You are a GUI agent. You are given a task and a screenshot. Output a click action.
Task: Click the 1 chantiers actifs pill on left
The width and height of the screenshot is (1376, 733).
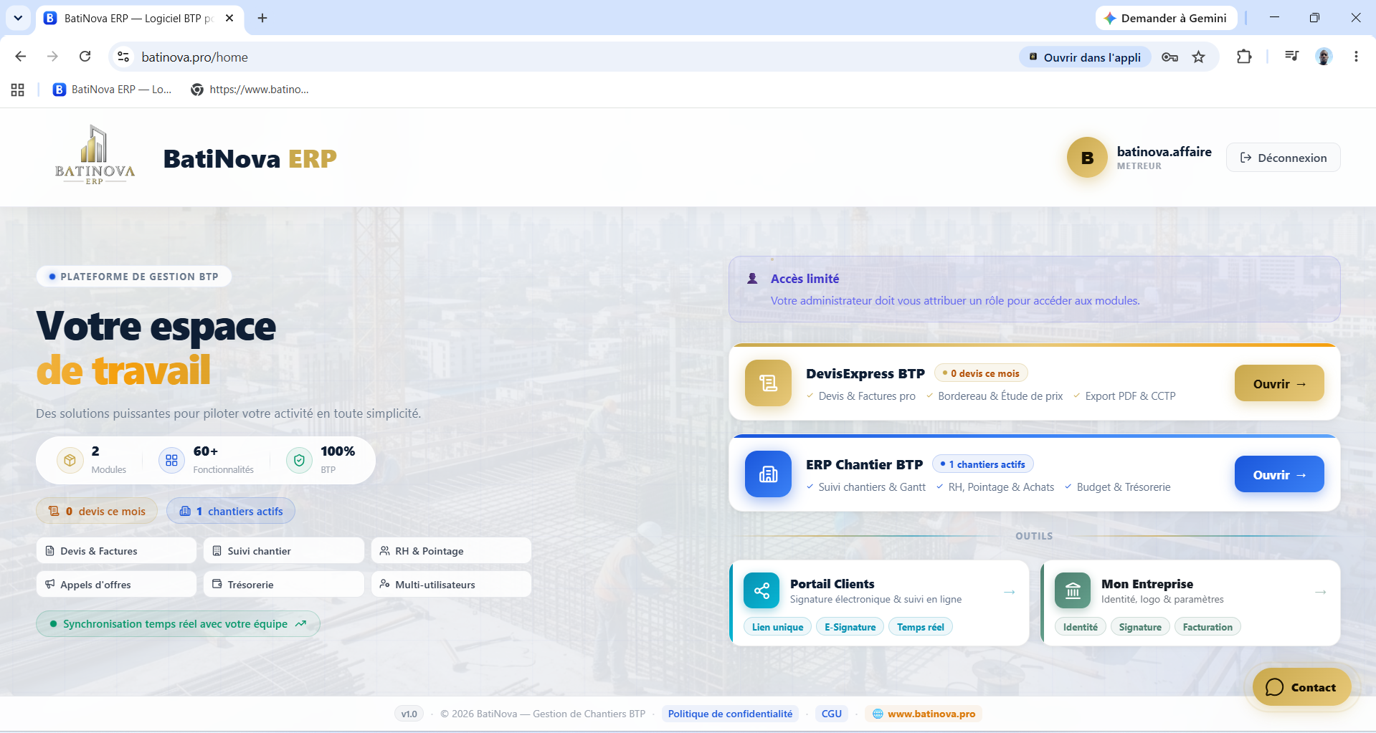coord(231,511)
